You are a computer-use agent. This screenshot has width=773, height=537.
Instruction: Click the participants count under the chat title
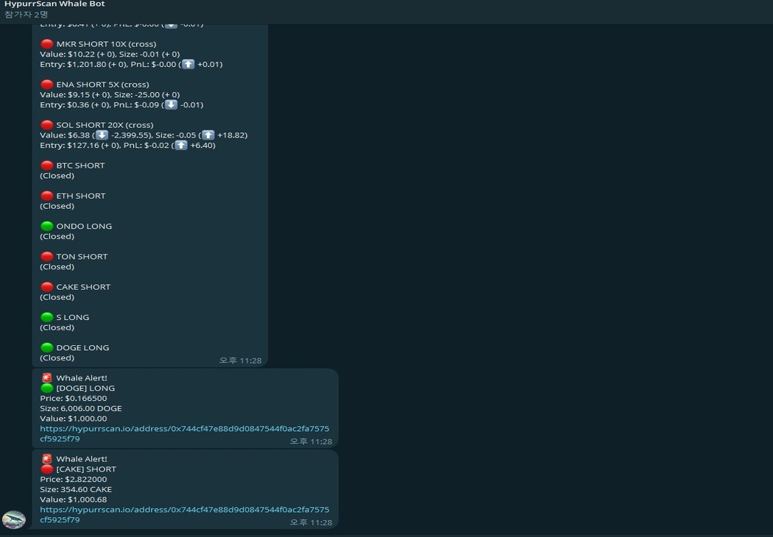point(27,15)
